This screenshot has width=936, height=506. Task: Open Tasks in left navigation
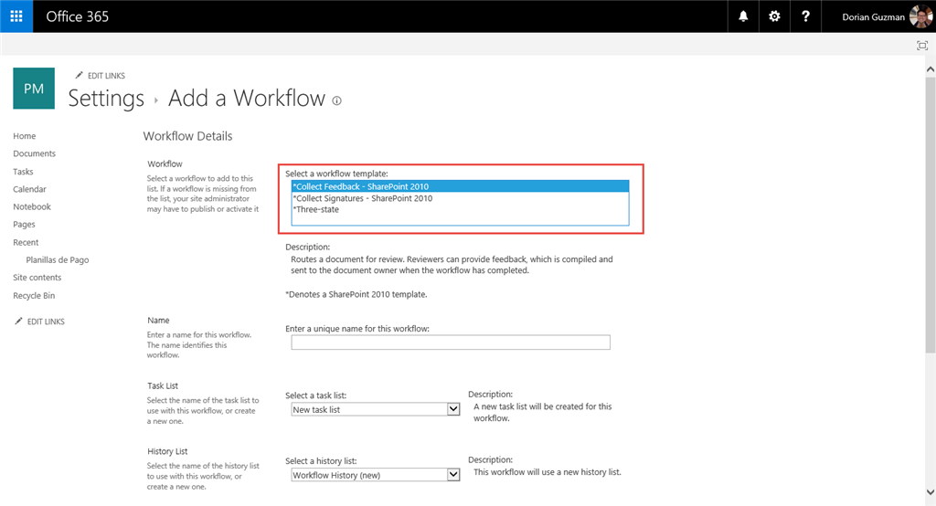pyautogui.click(x=23, y=171)
